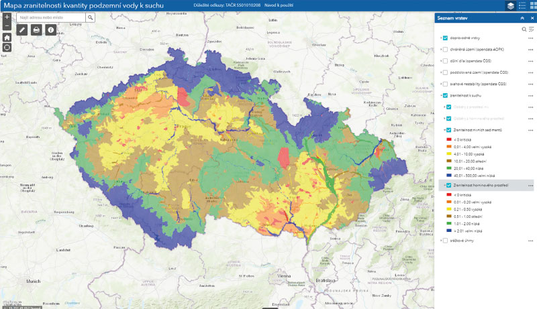Viewport: 537px width, 309px height.
Task: Enable the chráněná území layer checkbox
Action: (x=445, y=50)
